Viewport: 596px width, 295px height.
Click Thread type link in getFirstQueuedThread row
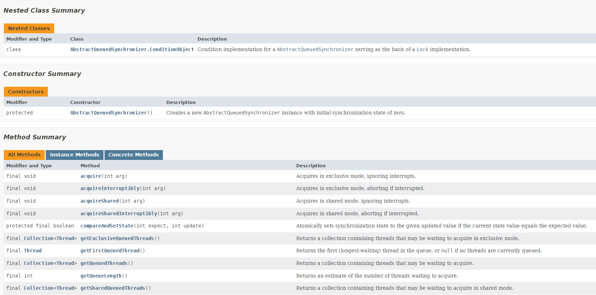click(x=33, y=251)
